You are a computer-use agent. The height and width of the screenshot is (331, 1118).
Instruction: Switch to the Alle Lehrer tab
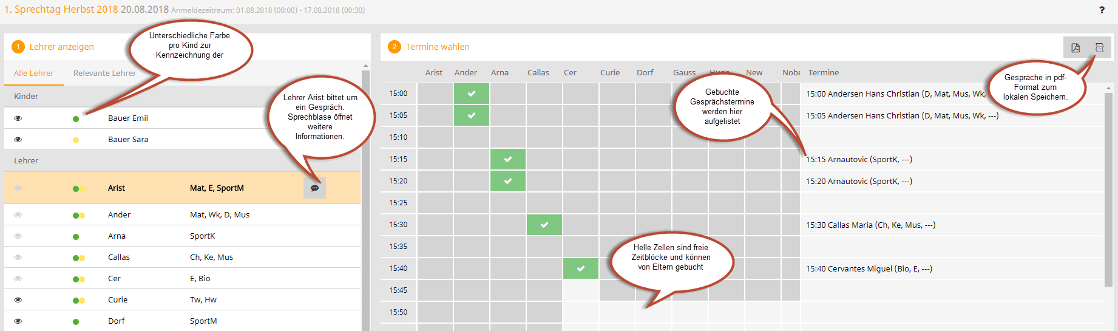(x=34, y=73)
